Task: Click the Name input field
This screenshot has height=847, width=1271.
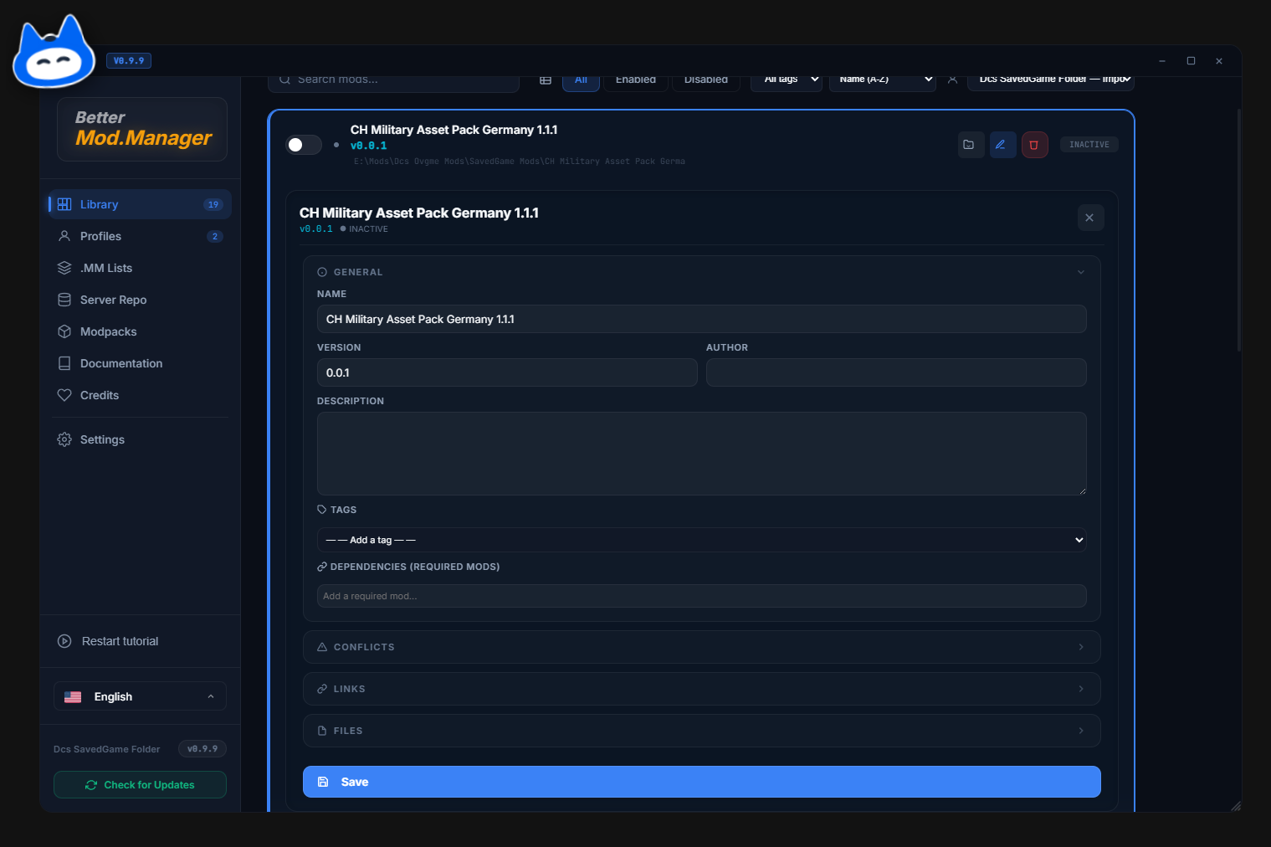Action: point(701,319)
